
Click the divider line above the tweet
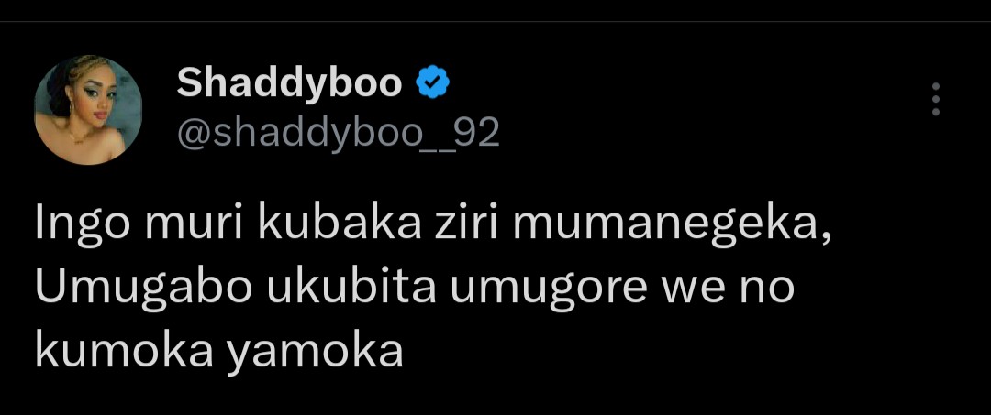tap(495, 21)
